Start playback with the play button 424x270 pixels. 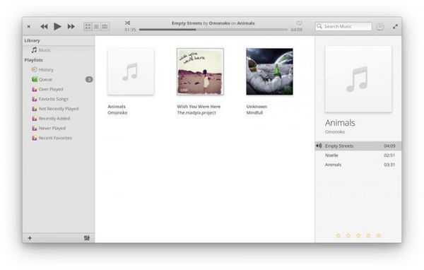pos(57,27)
